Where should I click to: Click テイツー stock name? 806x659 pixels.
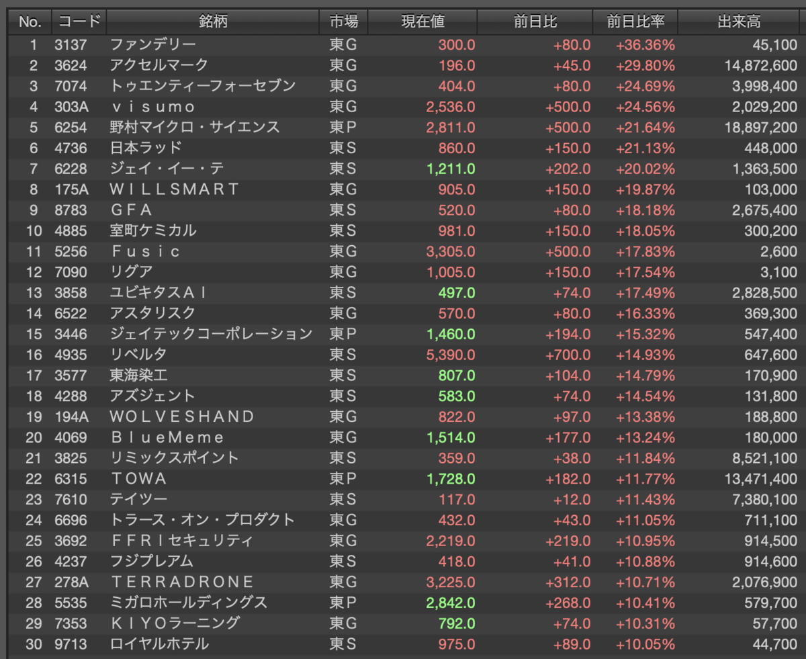coord(138,500)
